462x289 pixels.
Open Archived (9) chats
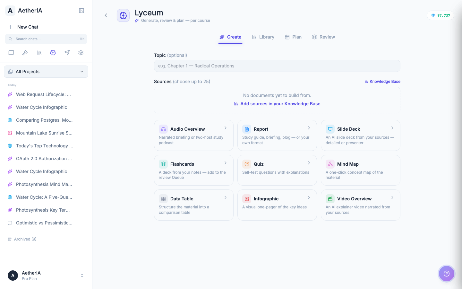[x=22, y=239]
